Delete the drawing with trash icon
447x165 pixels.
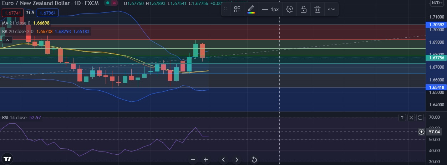317,10
